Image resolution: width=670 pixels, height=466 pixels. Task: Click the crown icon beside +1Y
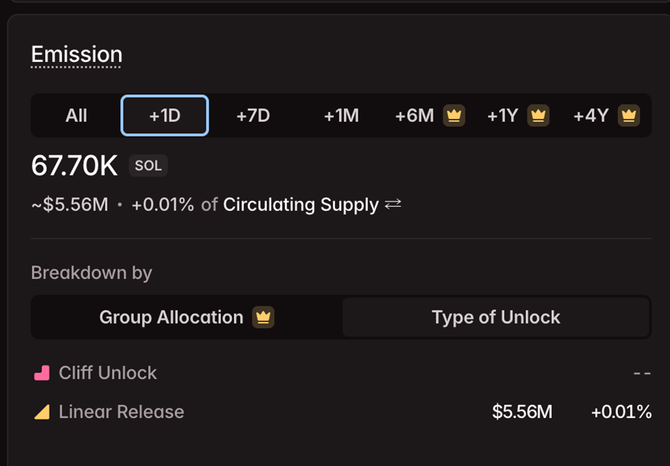538,115
